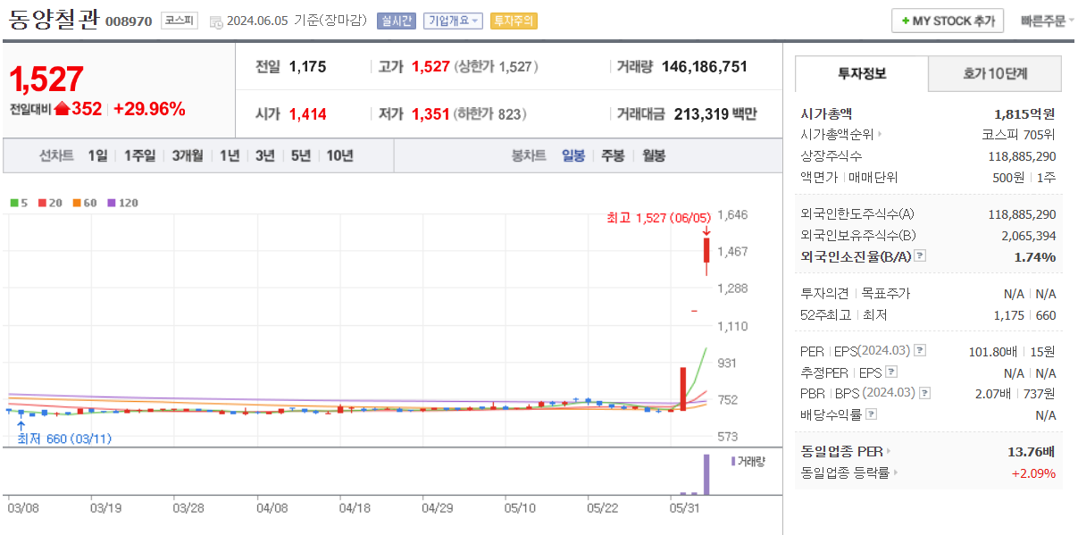The height and width of the screenshot is (535, 1078).
Task: Click 거래대금 value 213,319 백만
Action: pyautogui.click(x=715, y=114)
